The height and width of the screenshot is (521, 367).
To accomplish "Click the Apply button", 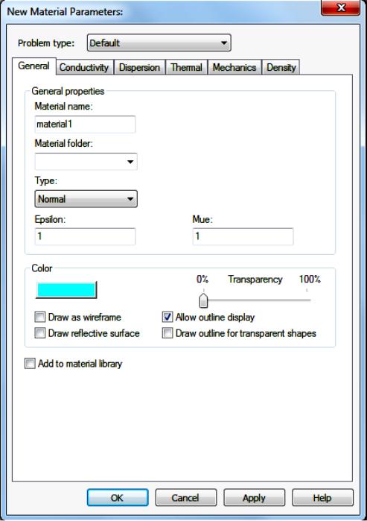I will [254, 498].
